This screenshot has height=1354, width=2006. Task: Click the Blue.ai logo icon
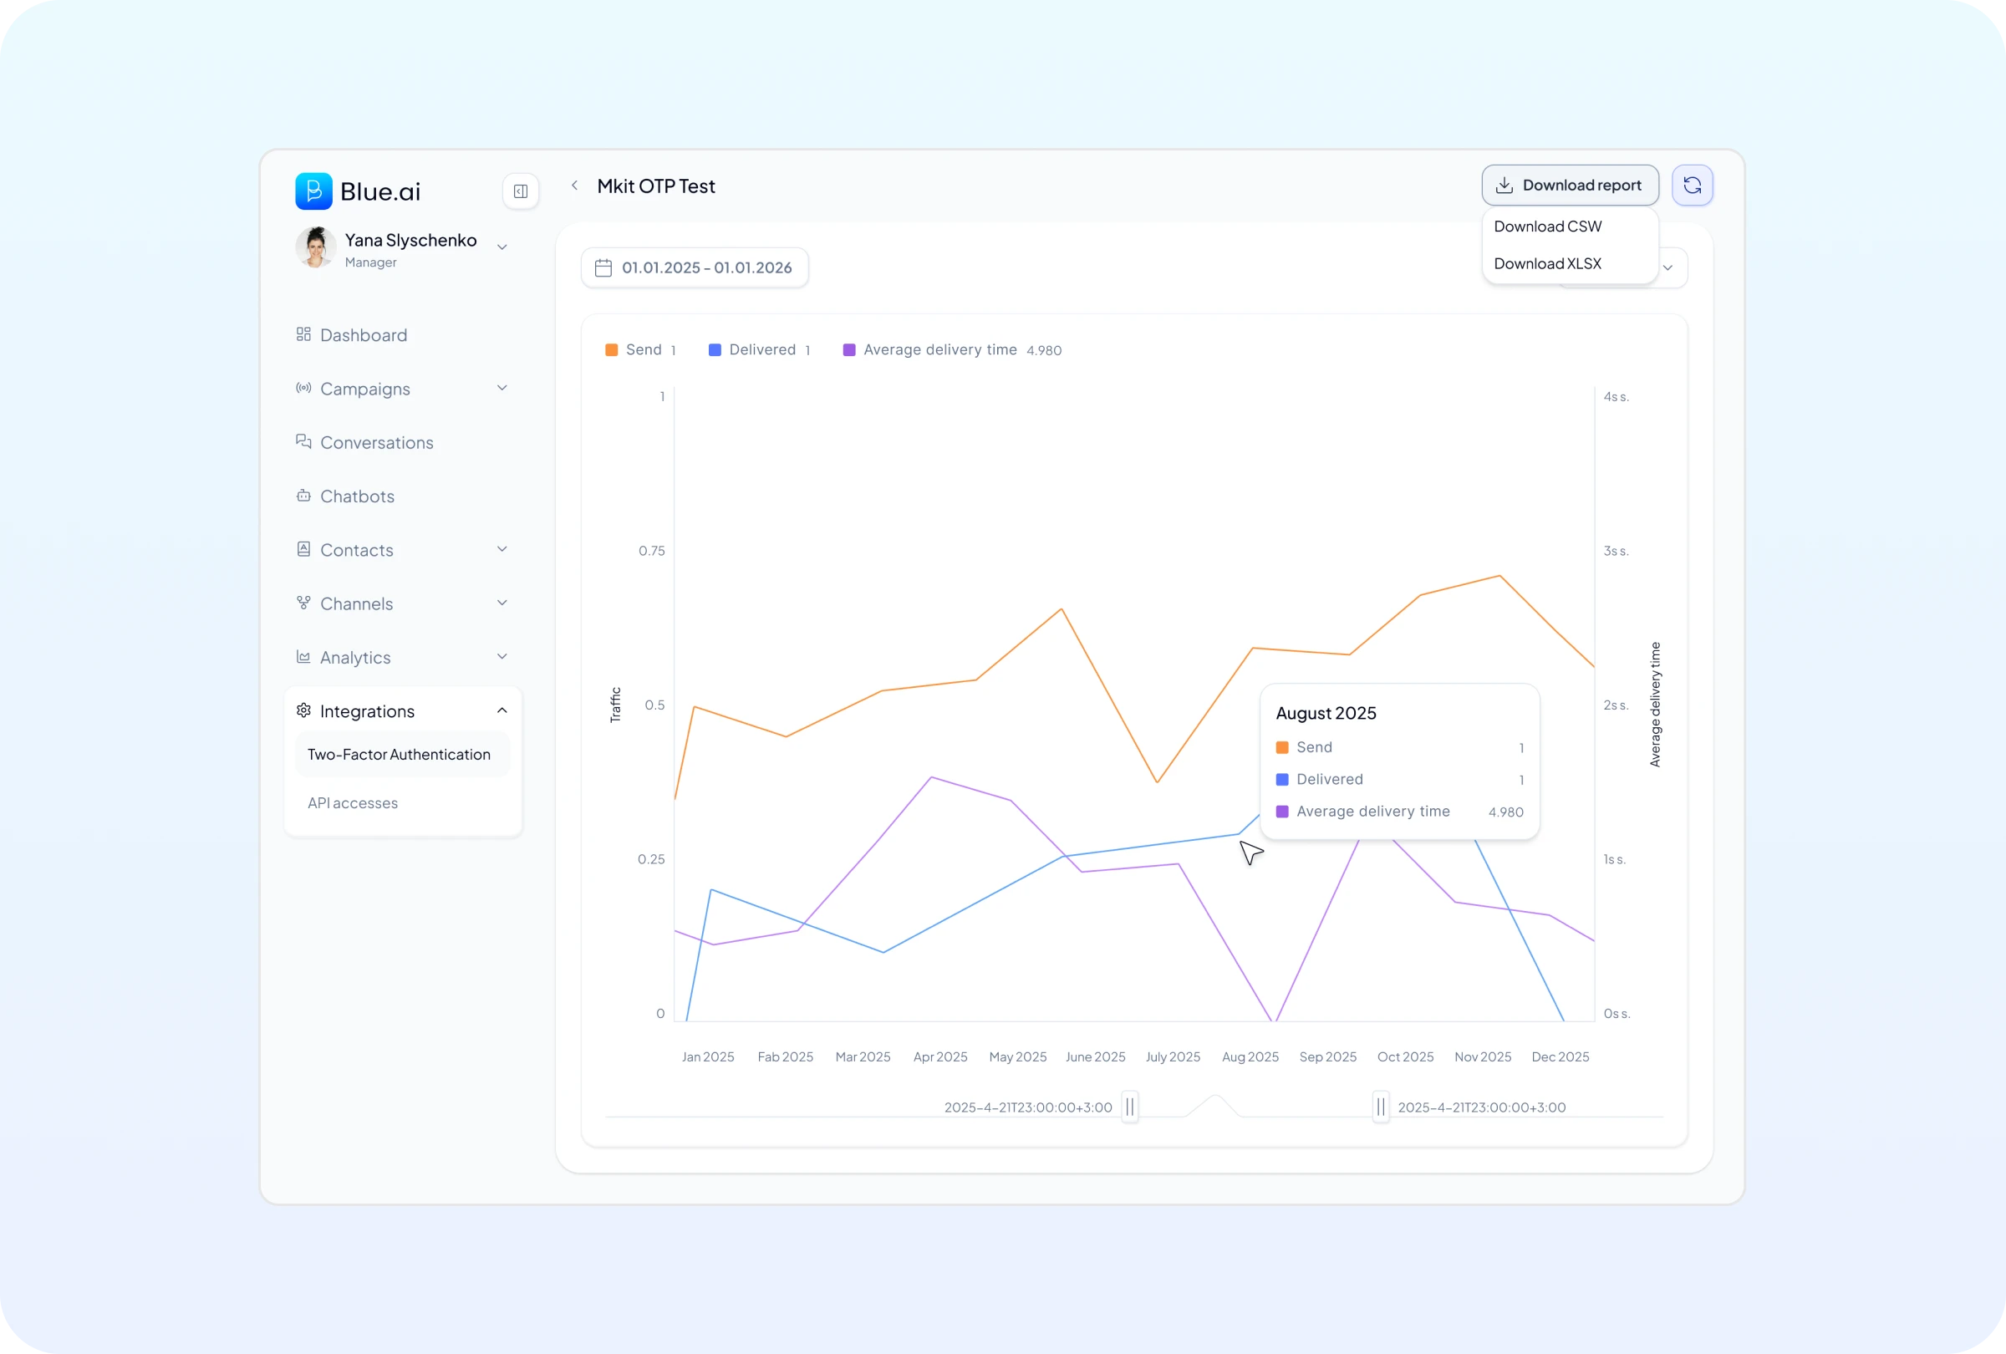tap(313, 191)
